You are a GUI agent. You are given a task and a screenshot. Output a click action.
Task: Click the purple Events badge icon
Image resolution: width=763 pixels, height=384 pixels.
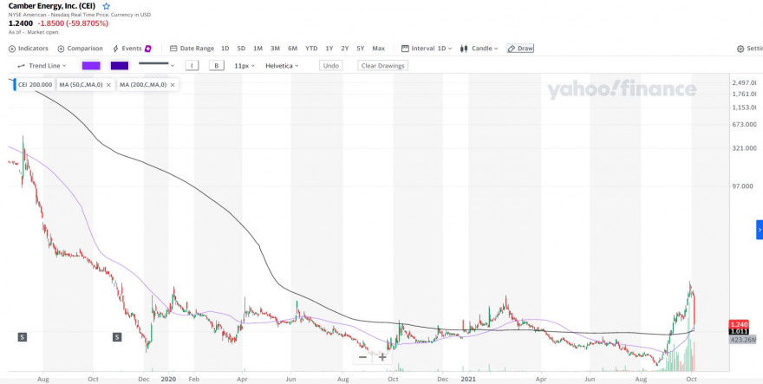tap(148, 49)
